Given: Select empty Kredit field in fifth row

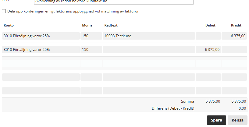Looking at the screenshot, I should click(234, 91).
